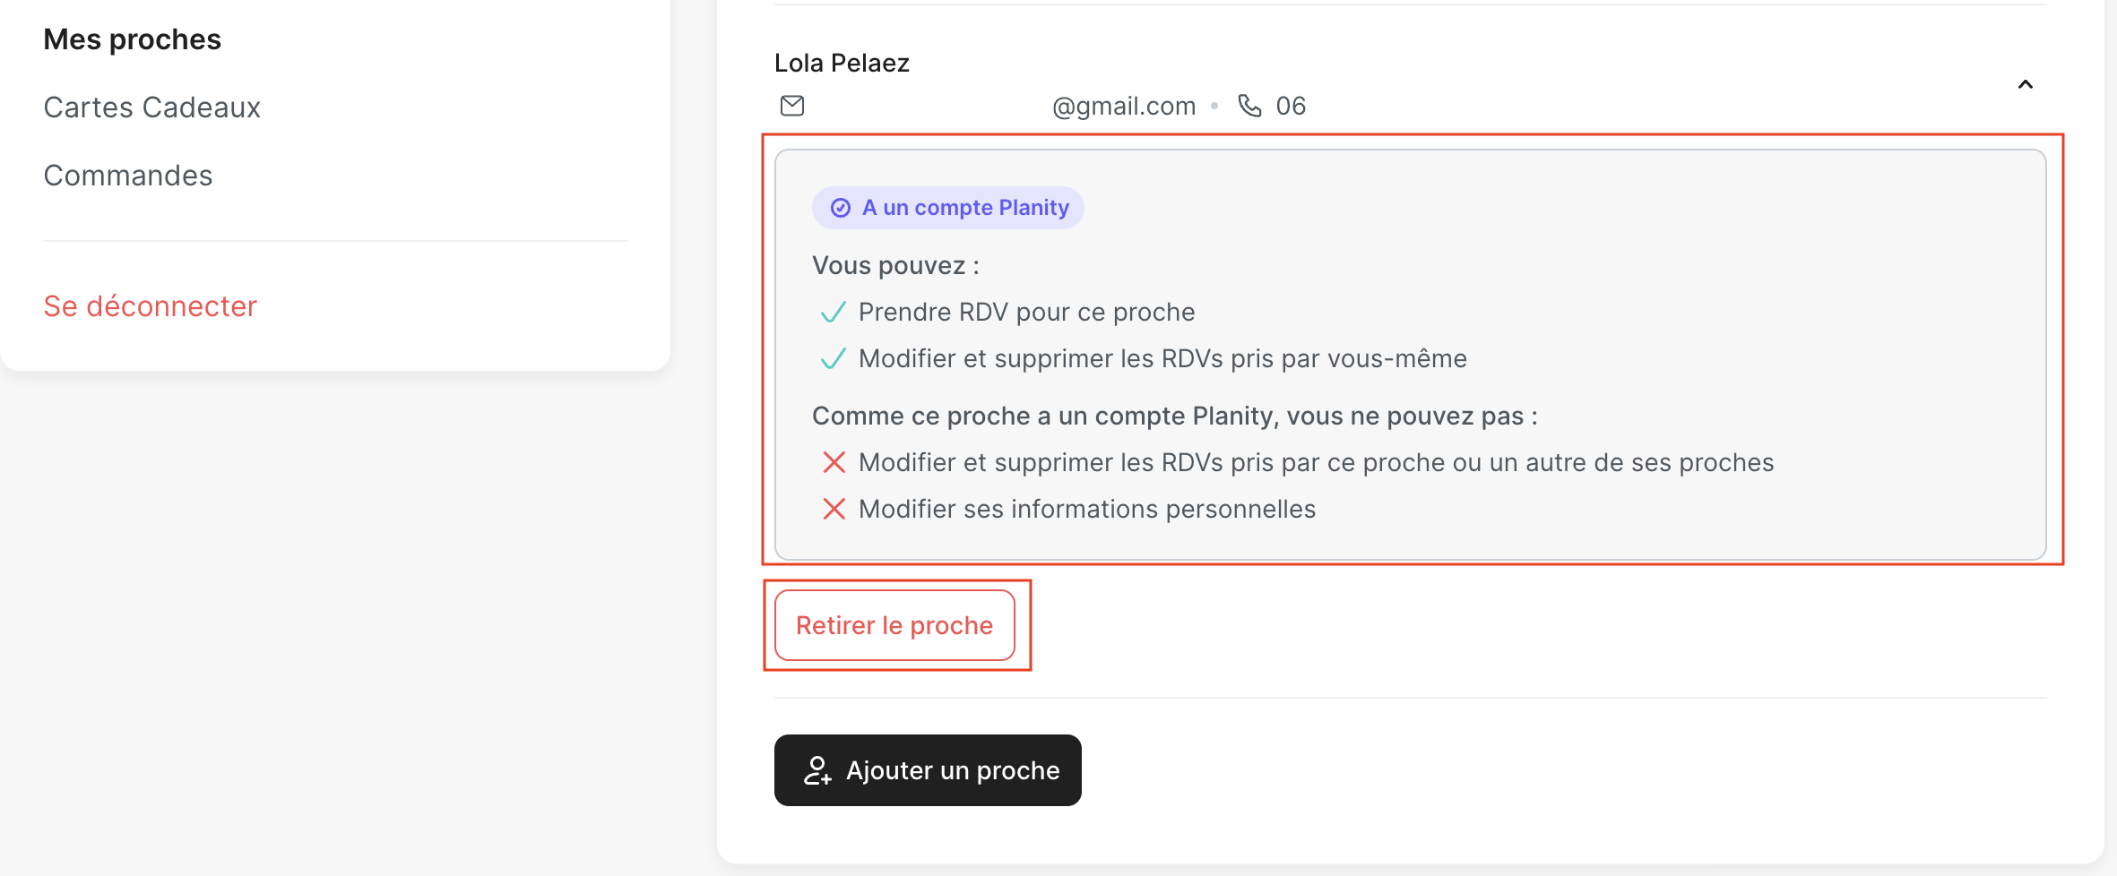2117x876 pixels.
Task: Click the Ajouter un proche button
Action: pos(928,770)
